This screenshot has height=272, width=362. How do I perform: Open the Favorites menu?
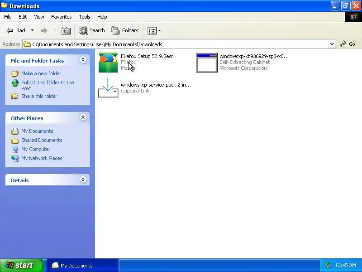[x=62, y=17]
